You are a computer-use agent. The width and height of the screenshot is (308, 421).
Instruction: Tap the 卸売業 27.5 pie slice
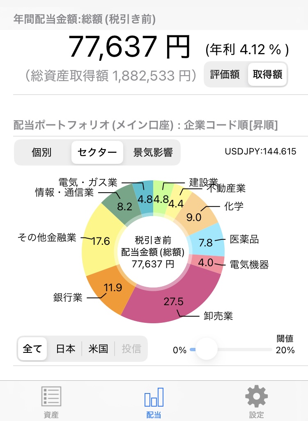pyautogui.click(x=172, y=301)
